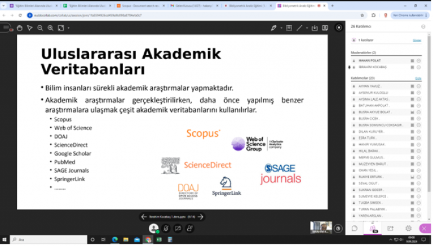433x246 pixels.
Task: Open a new Chrome tab
Action: coord(333,6)
